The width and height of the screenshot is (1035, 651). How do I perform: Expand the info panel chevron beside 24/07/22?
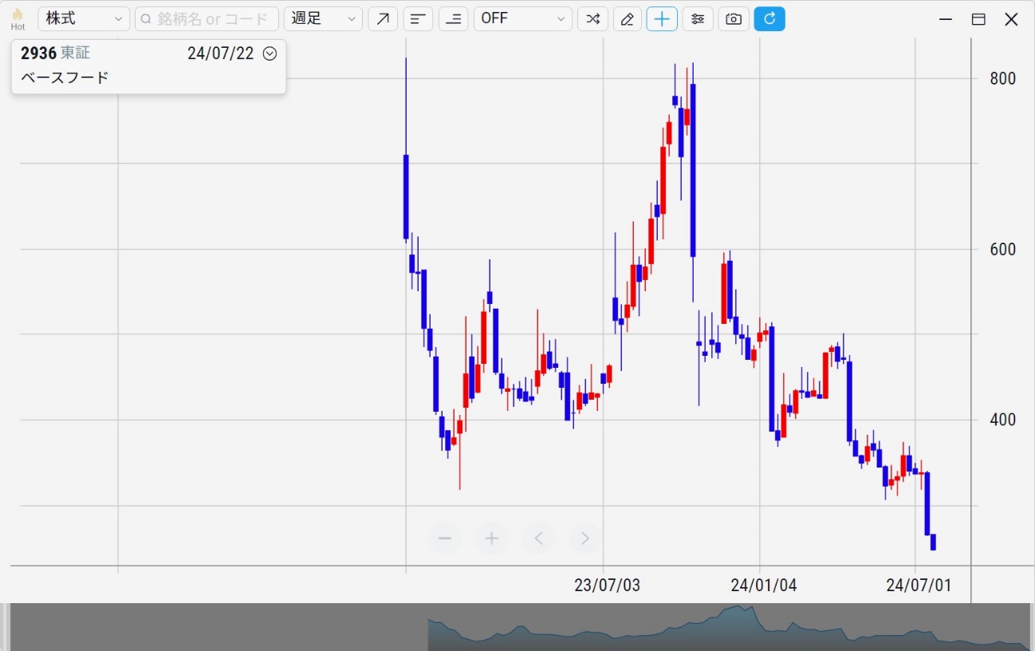270,53
